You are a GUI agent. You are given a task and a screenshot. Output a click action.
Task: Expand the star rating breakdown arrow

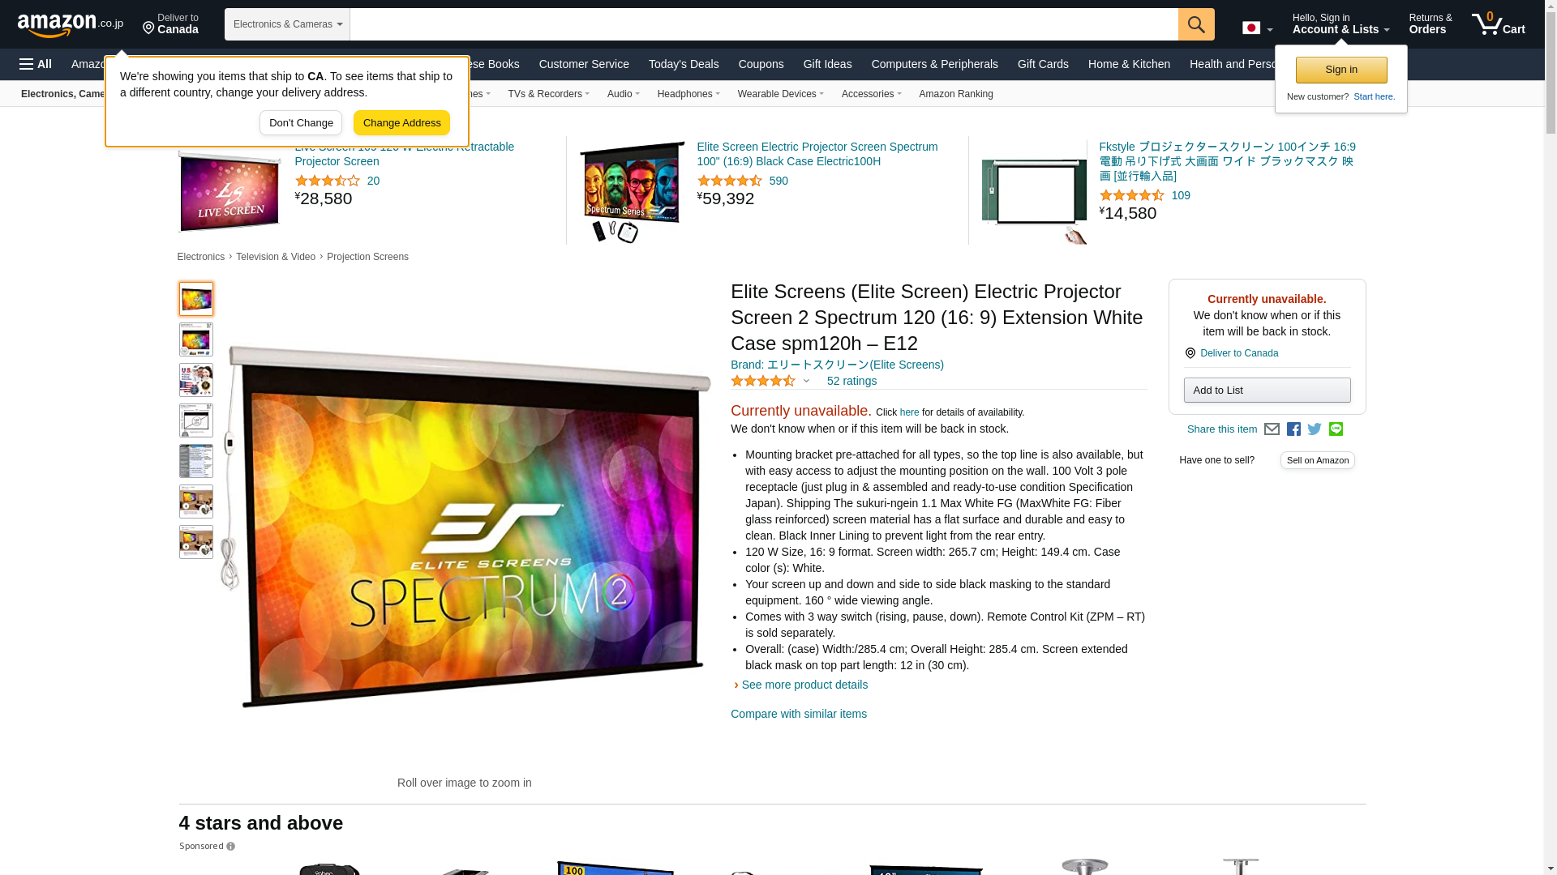[x=806, y=381]
